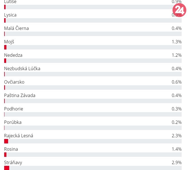Click the 0.6% Ovčiarsko percentage
The width and height of the screenshot is (190, 170).
(177, 82)
